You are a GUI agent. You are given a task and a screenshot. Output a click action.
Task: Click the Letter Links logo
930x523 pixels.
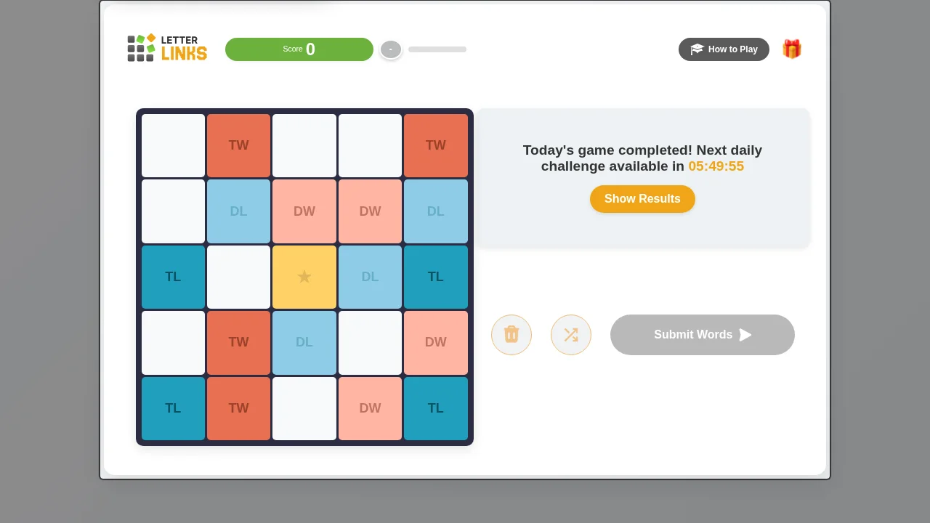(x=167, y=48)
